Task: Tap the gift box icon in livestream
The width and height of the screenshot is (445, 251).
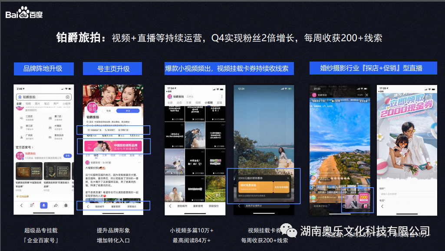Action: click(365, 206)
